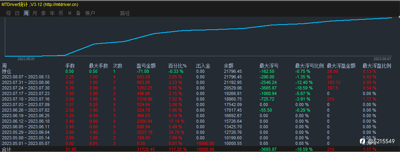Image resolution: width=400 pixels, height=152 pixels.
Task: Open the 账户 account tab
Action: (x=90, y=13)
